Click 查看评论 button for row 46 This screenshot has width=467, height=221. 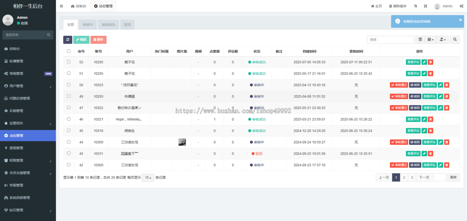tap(413, 119)
